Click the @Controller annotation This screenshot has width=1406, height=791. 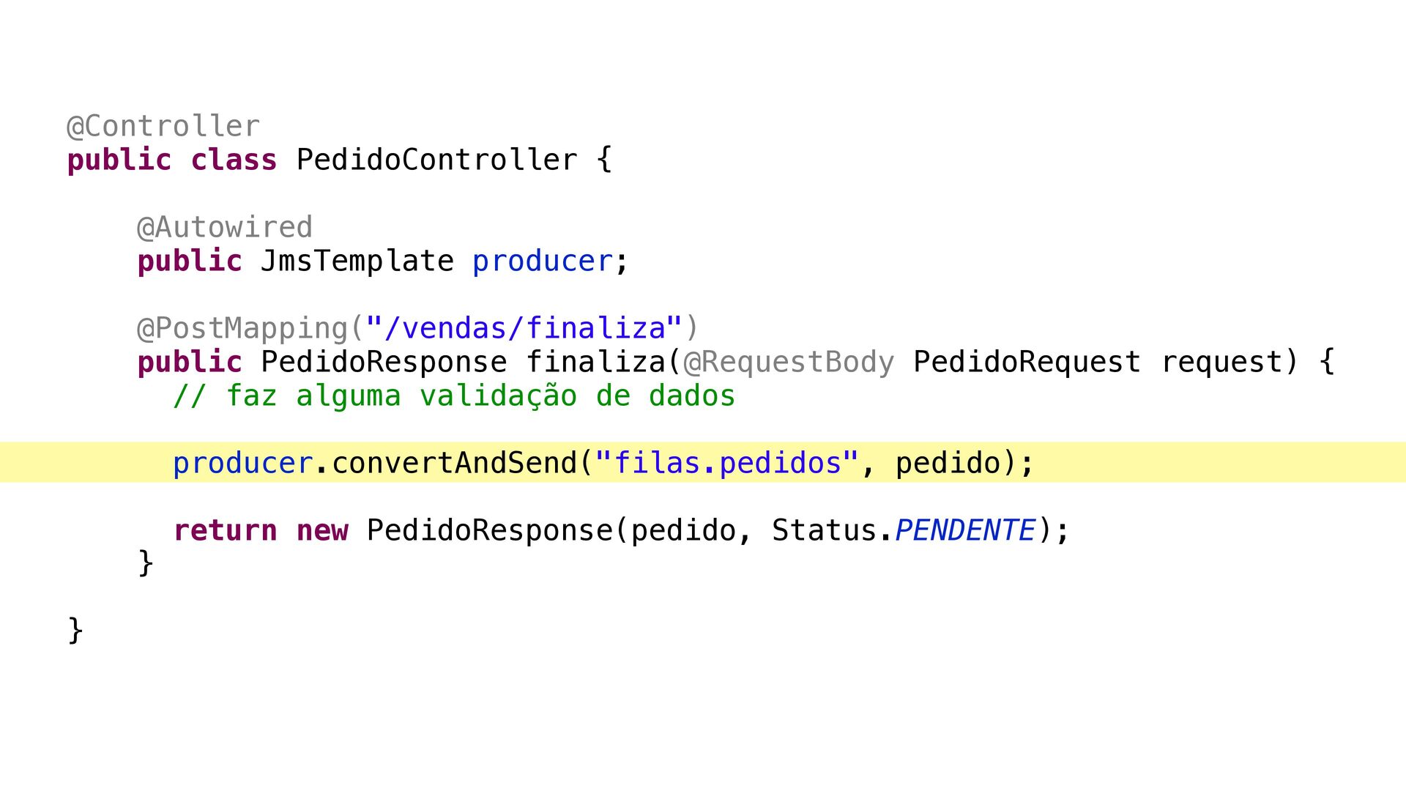click(163, 126)
